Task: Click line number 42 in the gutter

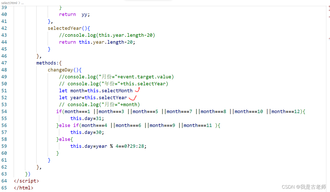Action: click(x=4, y=28)
